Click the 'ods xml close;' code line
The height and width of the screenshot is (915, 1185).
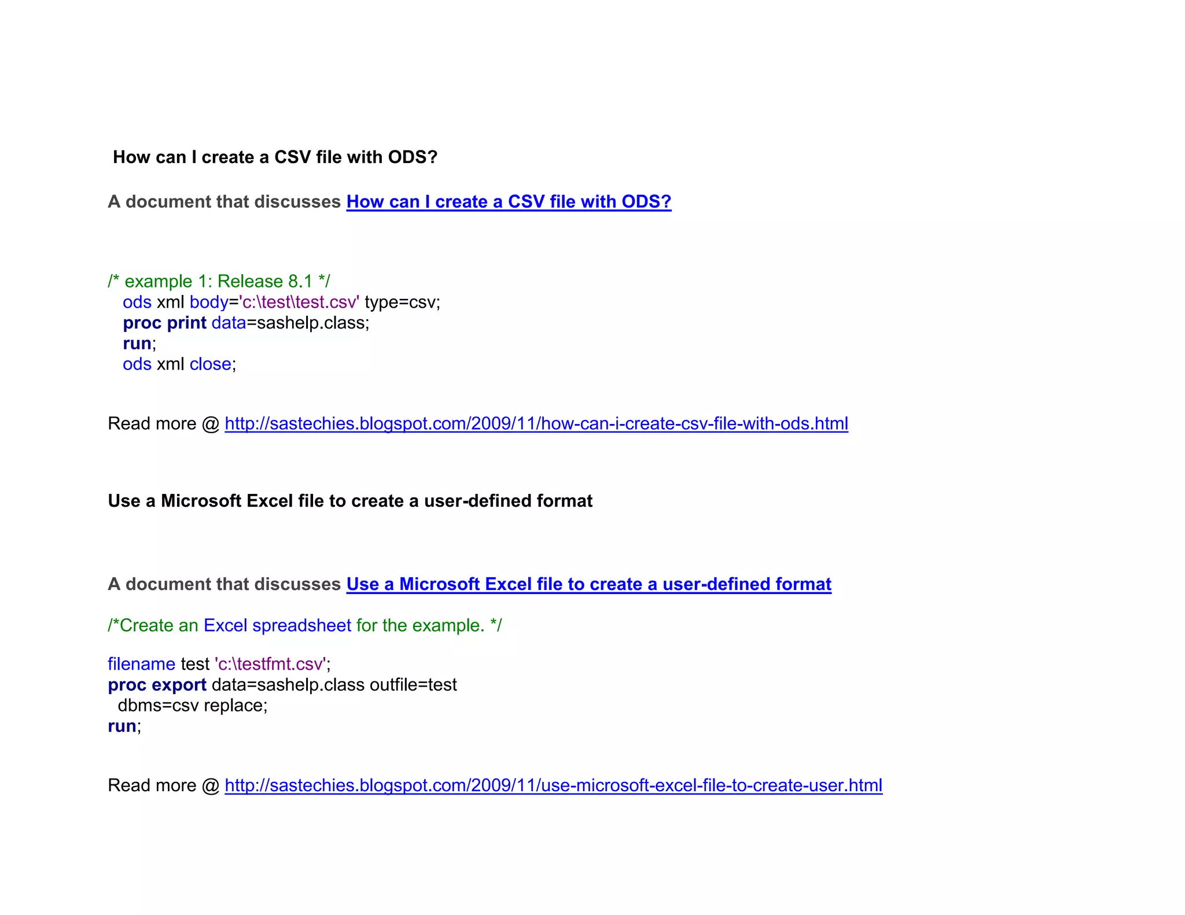179,364
